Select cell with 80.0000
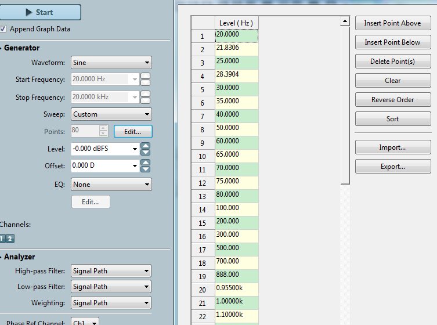The width and height of the screenshot is (437, 325). tap(237, 197)
